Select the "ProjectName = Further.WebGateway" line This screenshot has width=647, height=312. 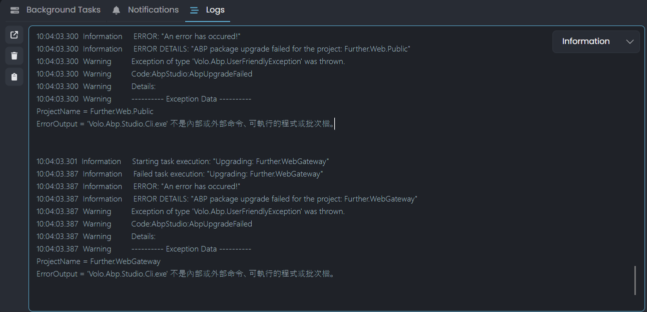(x=99, y=261)
